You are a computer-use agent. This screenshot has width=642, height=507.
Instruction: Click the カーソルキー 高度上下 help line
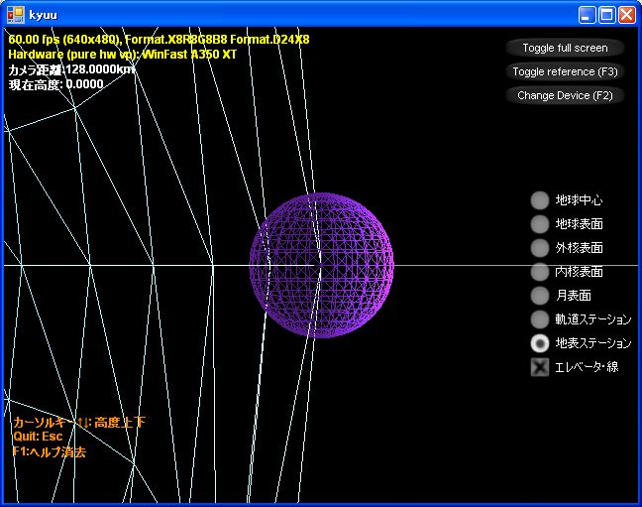pyautogui.click(x=79, y=422)
